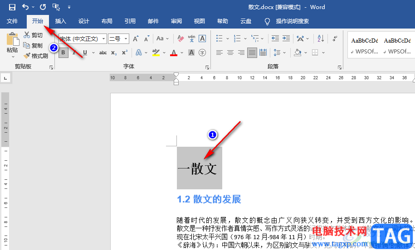Open the 段落 dialog launcher

pyautogui.click(x=340, y=67)
